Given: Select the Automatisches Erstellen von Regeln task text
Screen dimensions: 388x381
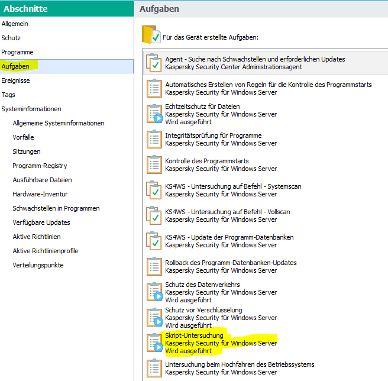Looking at the screenshot, I should (269, 85).
